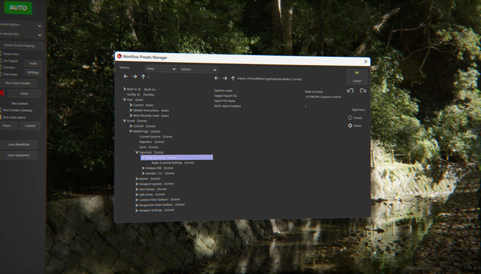Open the Actions dropdown
This screenshot has width=481, height=274.
coord(198,69)
